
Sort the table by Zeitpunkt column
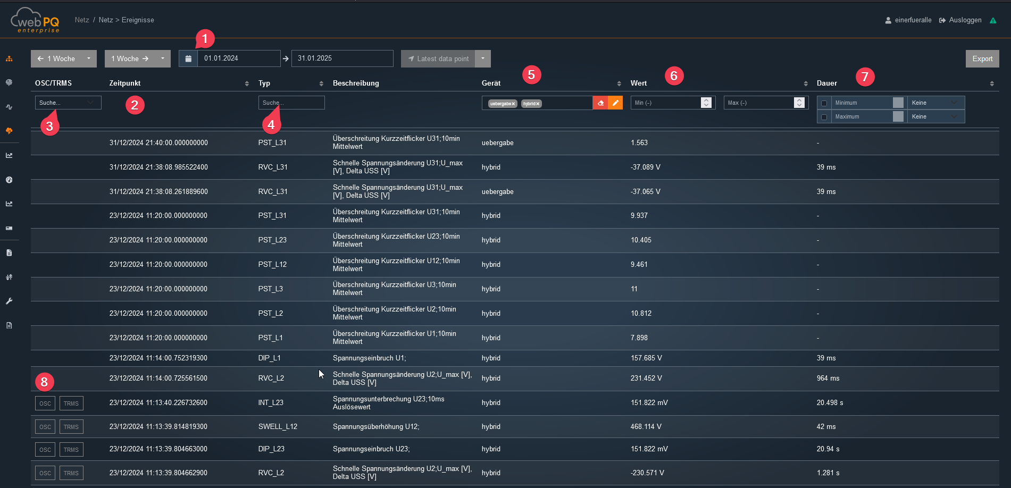point(247,83)
